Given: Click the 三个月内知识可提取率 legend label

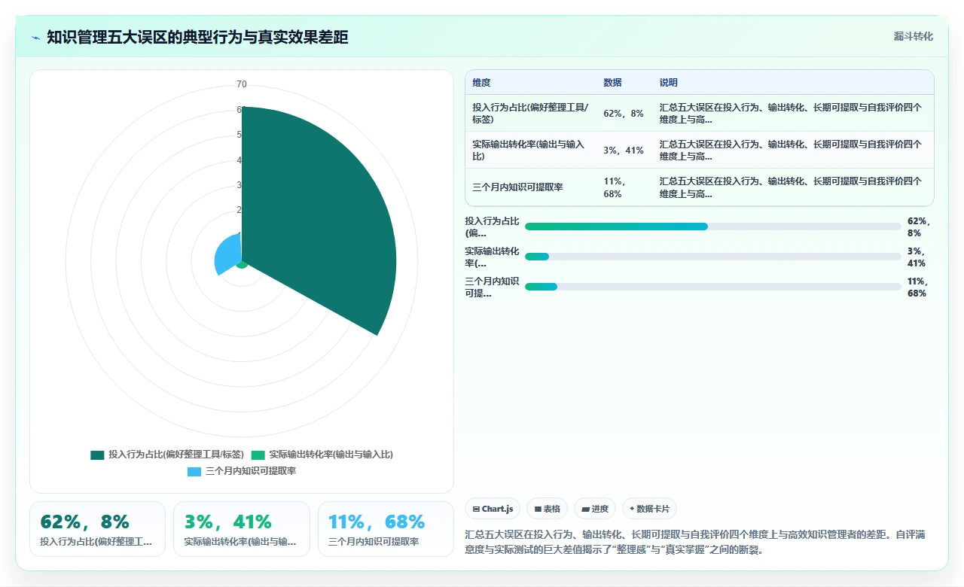Looking at the screenshot, I should click(251, 471).
